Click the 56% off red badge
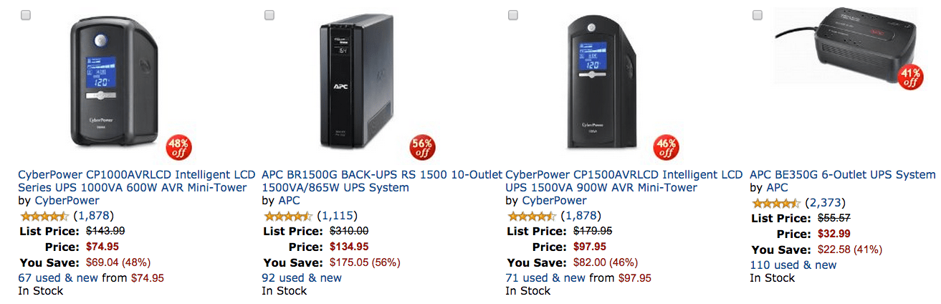The width and height of the screenshot is (941, 304). point(422,148)
